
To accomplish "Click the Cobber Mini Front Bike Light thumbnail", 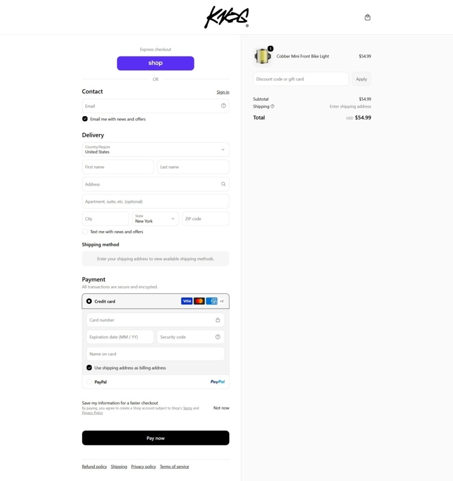I will point(262,56).
